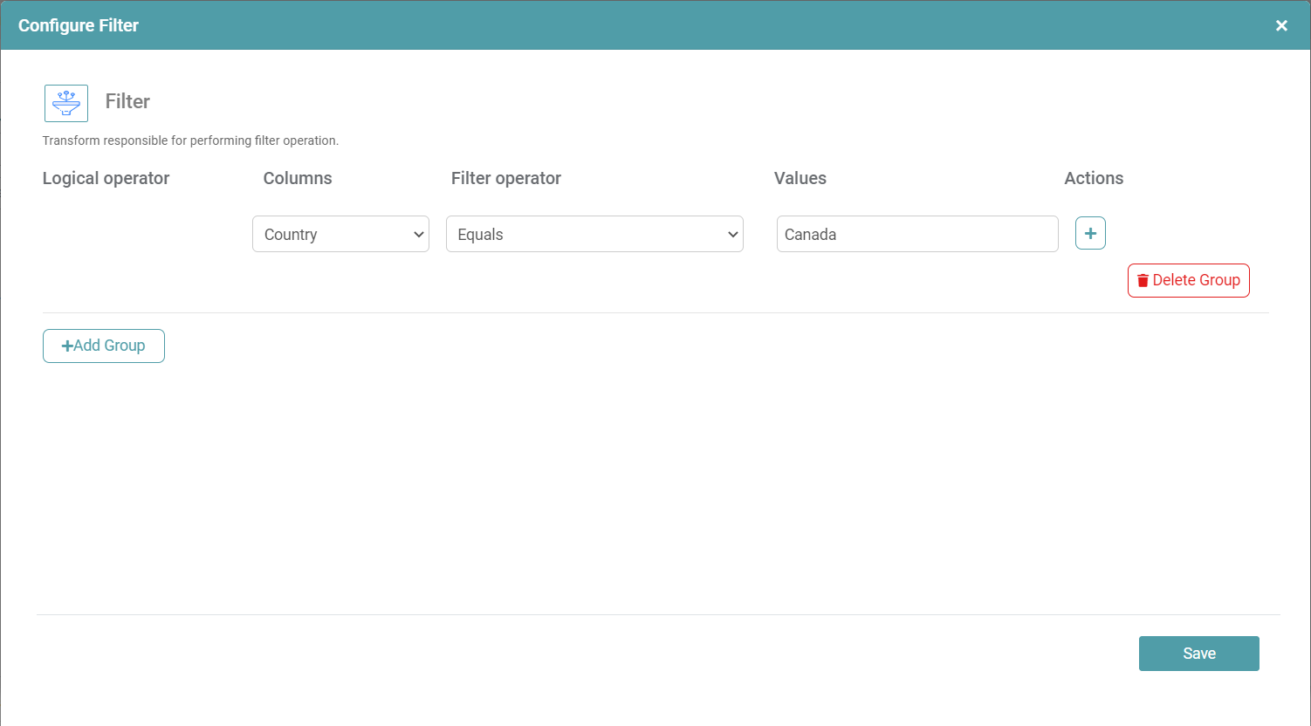The image size is (1311, 726).
Task: Click the Configure Filter title bar text
Action: tap(79, 25)
